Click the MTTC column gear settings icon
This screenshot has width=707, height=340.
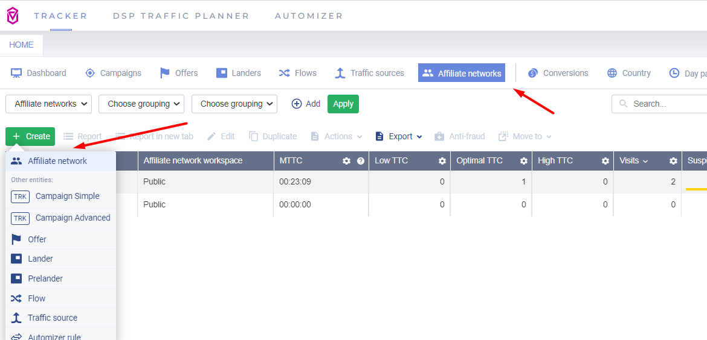[x=346, y=161]
